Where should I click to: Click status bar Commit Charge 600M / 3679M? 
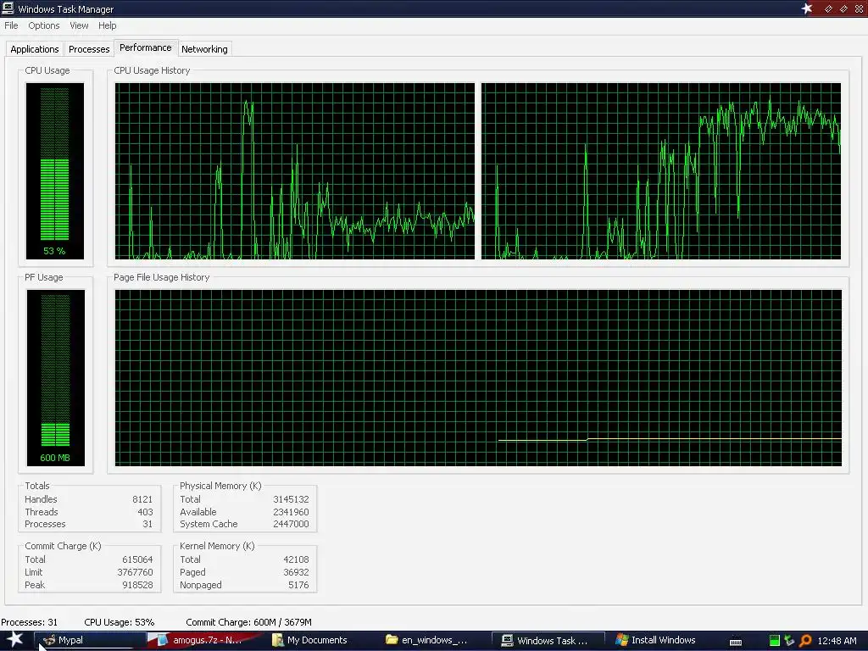[x=248, y=622]
